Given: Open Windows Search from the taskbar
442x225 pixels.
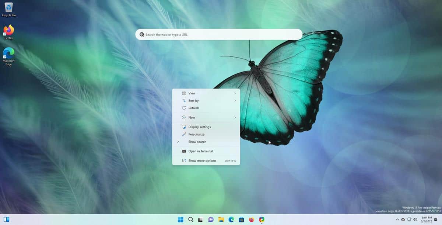Looking at the screenshot, I should point(190,219).
